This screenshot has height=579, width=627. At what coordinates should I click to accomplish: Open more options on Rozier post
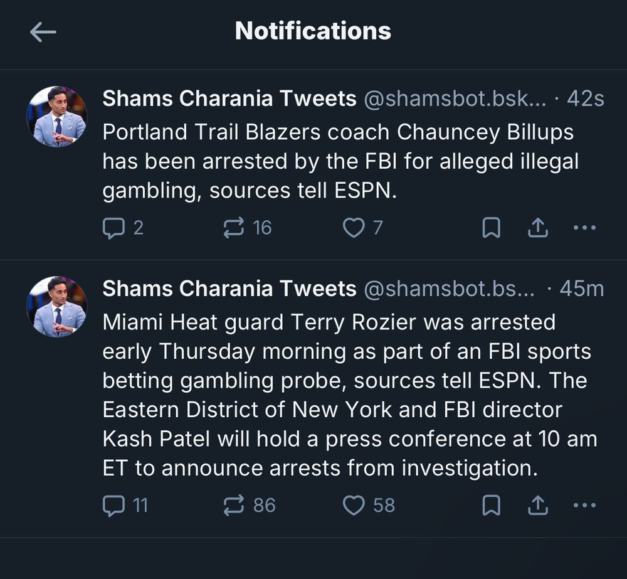tap(584, 506)
